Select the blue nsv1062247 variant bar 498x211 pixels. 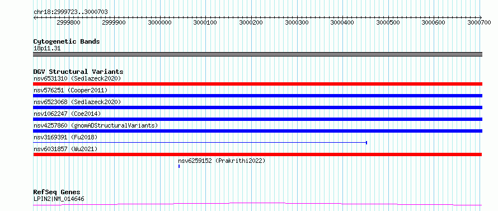pos(257,119)
